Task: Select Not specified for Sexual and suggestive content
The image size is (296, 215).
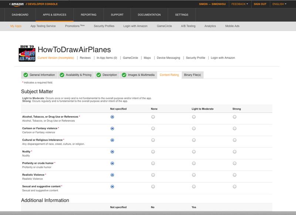Action: [112, 187]
